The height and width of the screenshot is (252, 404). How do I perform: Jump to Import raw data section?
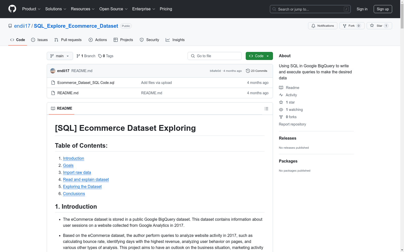point(77,172)
